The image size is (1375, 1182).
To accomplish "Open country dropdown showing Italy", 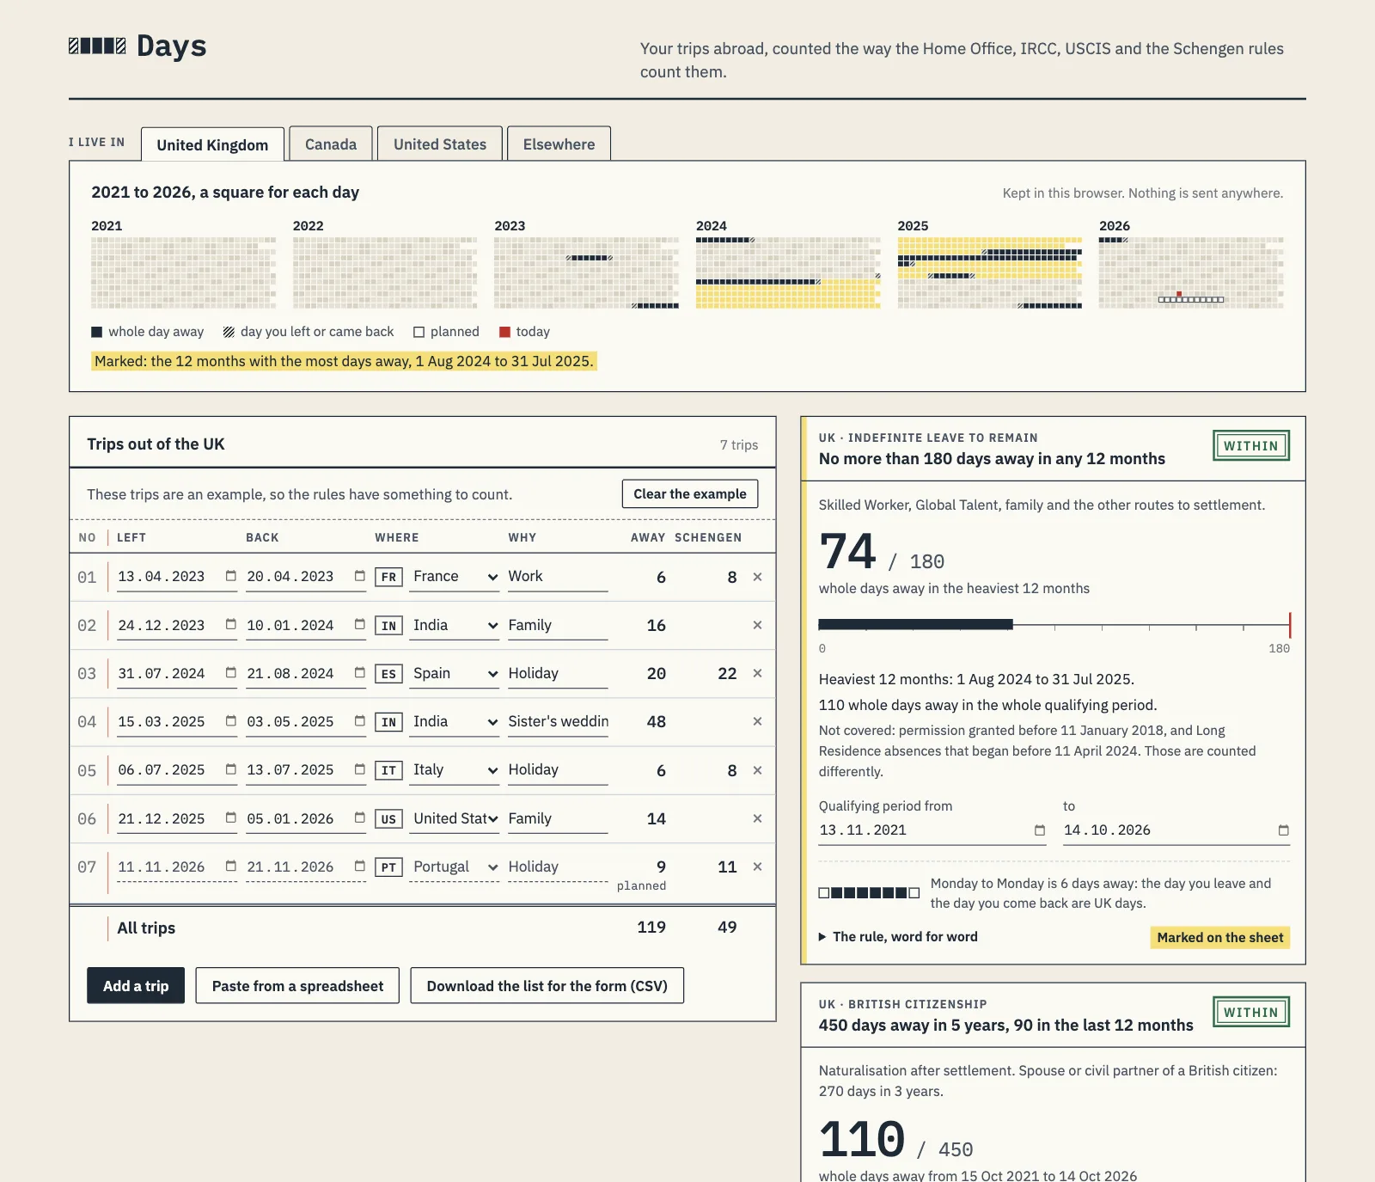I will click(455, 770).
